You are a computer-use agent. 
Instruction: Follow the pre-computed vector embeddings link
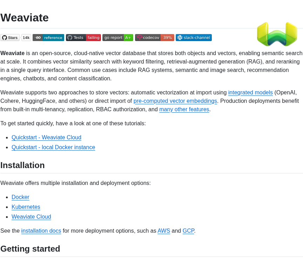(x=175, y=101)
